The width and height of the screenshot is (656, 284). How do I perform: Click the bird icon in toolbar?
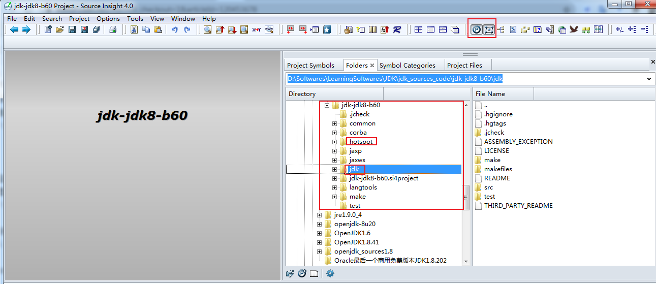tap(574, 29)
